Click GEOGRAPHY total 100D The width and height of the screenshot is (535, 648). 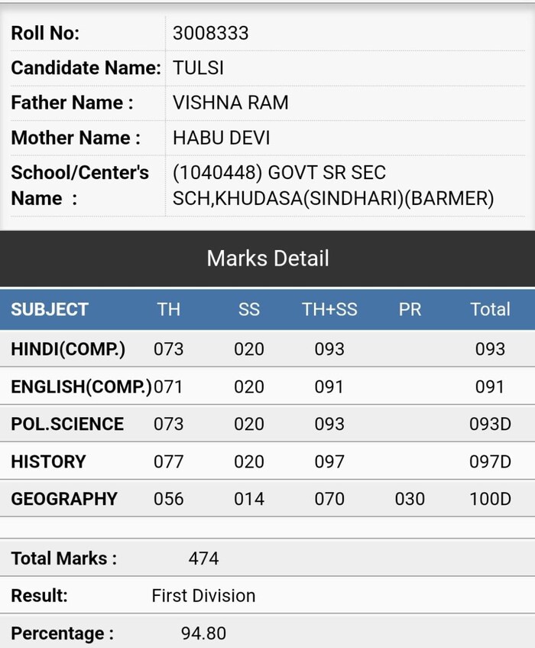(490, 499)
